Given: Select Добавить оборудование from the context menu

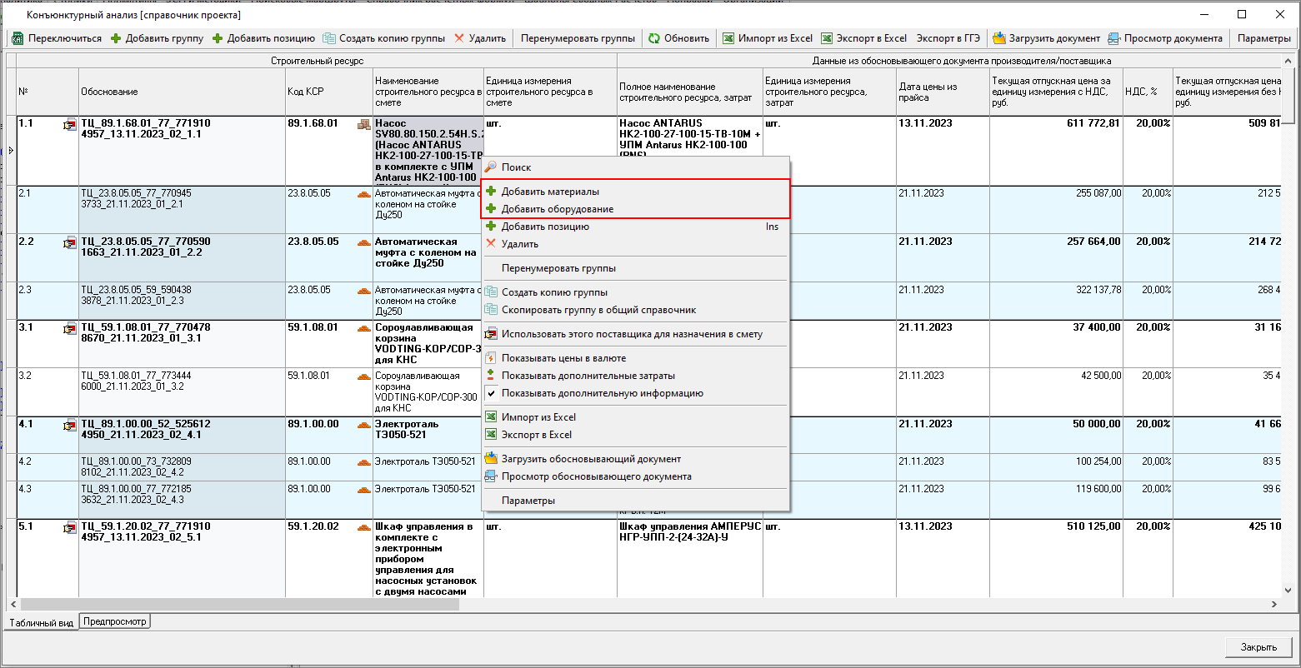Looking at the screenshot, I should 557,209.
